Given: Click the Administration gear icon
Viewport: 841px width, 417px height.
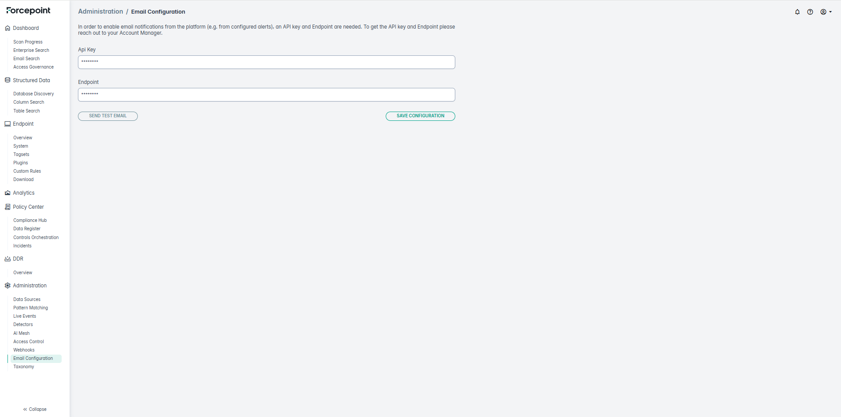Looking at the screenshot, I should click(7, 286).
